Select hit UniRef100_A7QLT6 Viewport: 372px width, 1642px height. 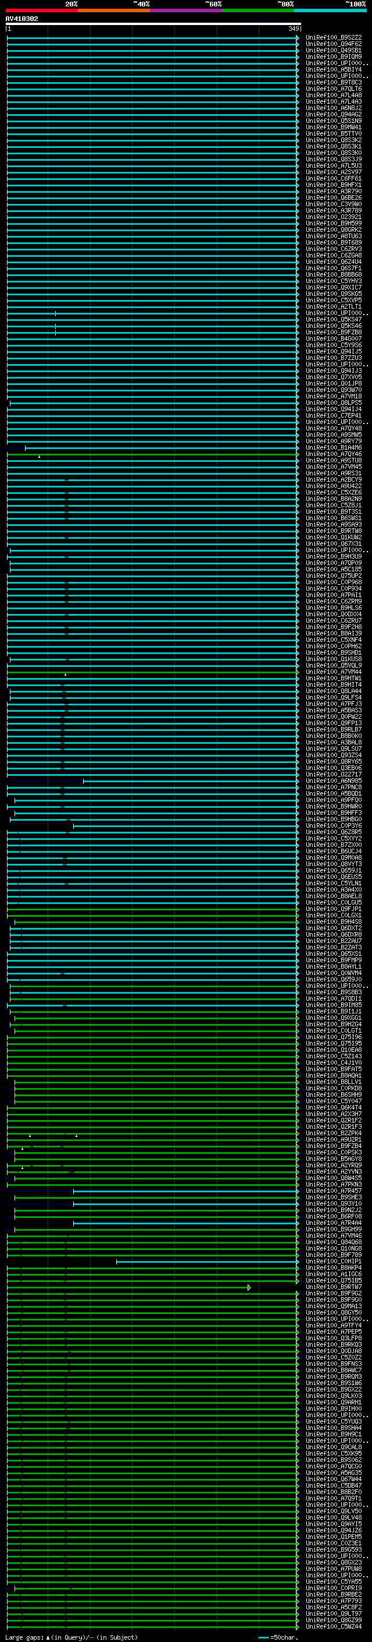pyautogui.click(x=333, y=89)
